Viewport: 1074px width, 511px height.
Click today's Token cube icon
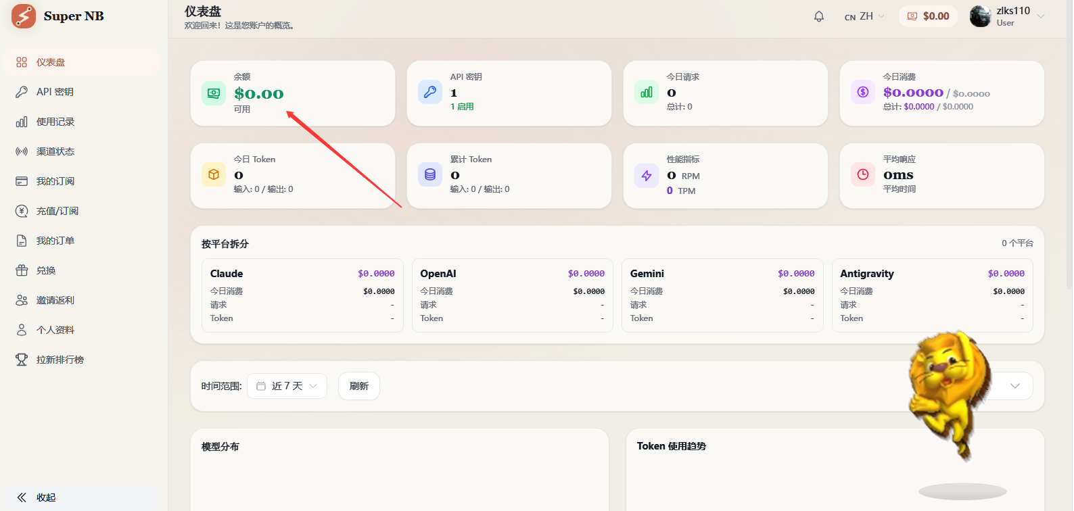coord(214,174)
